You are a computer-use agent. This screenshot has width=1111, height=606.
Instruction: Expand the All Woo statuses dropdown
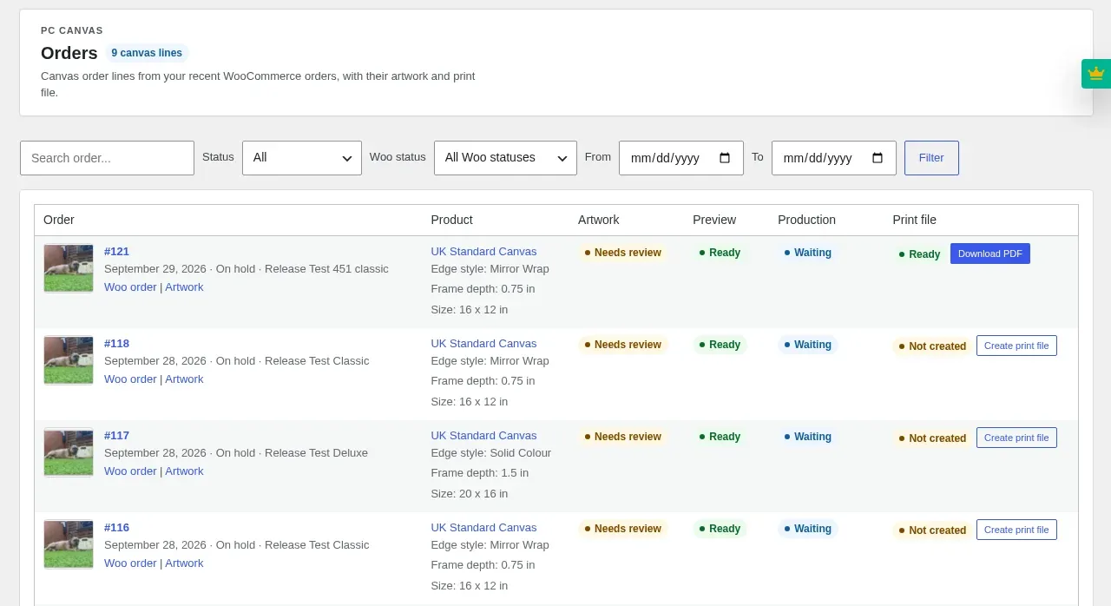(x=505, y=158)
